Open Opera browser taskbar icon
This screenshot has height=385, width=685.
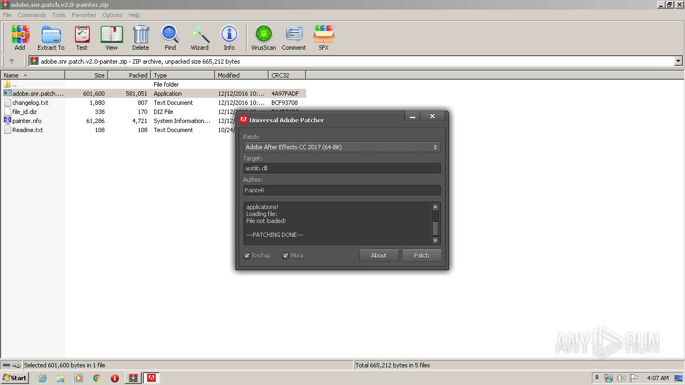click(x=115, y=378)
